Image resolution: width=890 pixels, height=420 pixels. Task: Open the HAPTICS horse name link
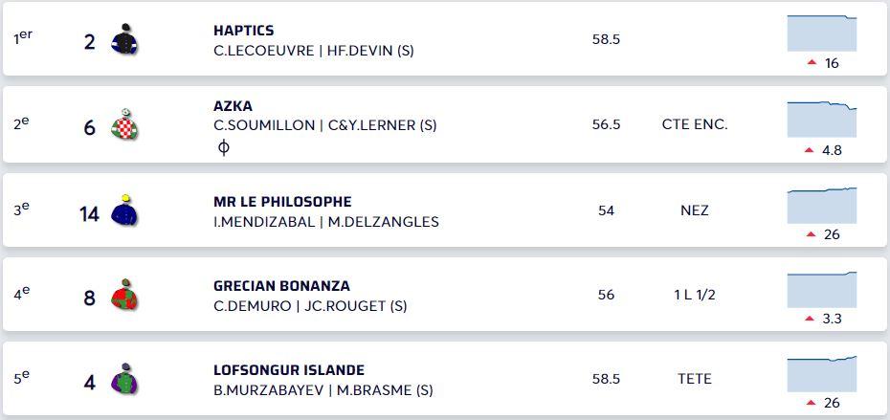243,31
